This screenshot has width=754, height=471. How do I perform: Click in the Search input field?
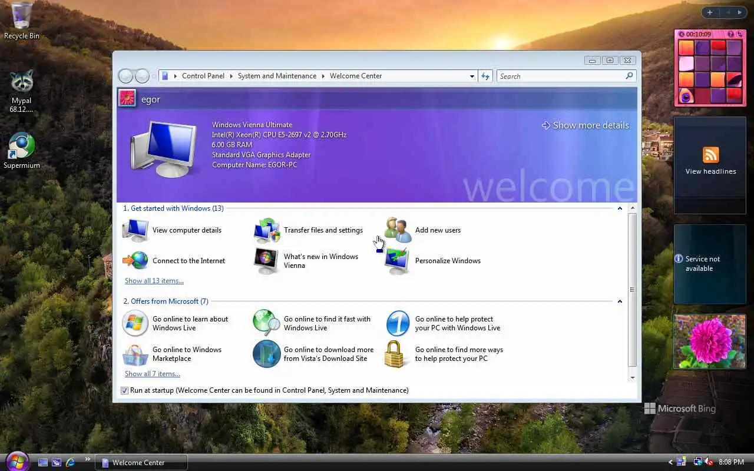560,76
